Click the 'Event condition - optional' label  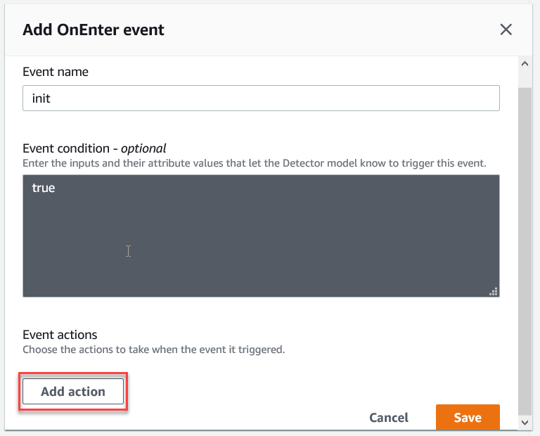pyautogui.click(x=94, y=148)
